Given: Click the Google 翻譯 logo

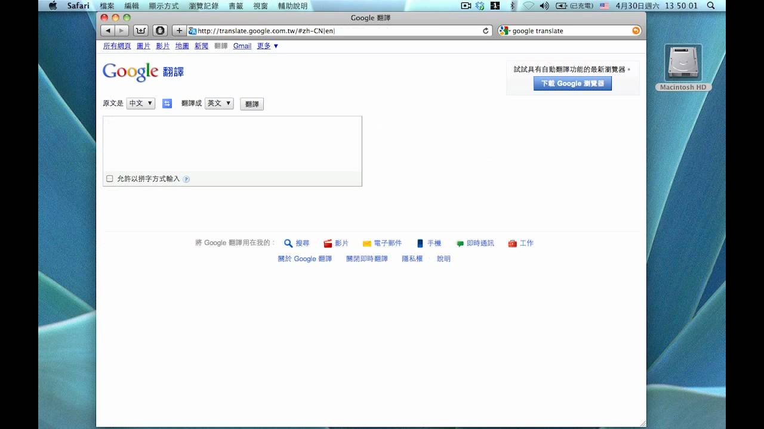Looking at the screenshot, I should (143, 72).
